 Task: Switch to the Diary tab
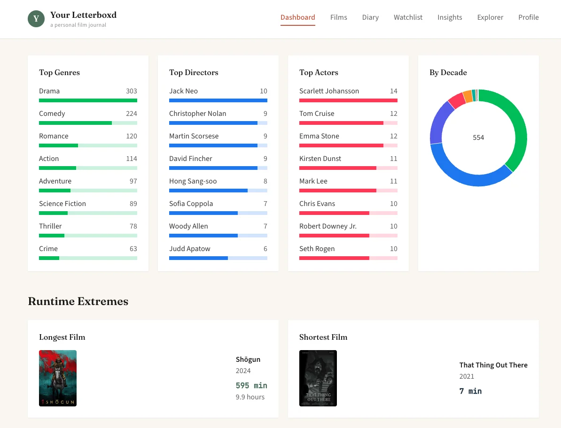point(370,17)
